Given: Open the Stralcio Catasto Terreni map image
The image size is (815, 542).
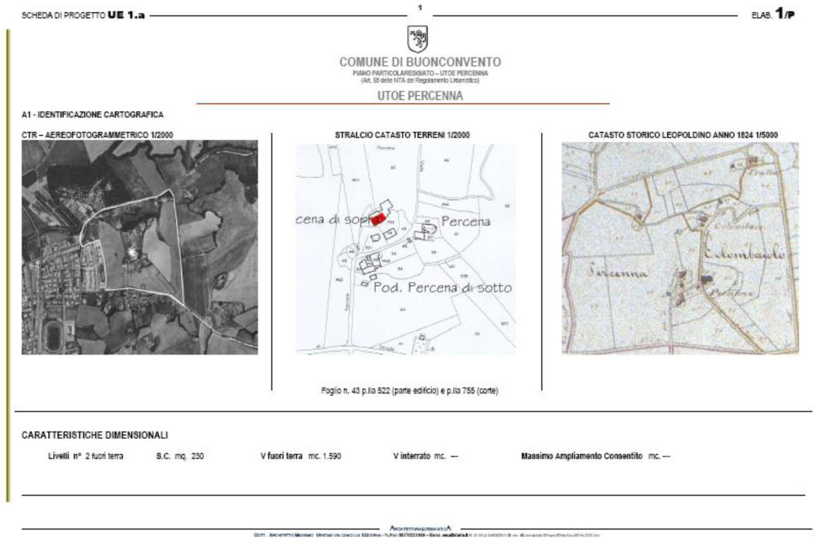Looking at the screenshot, I should (x=406, y=249).
